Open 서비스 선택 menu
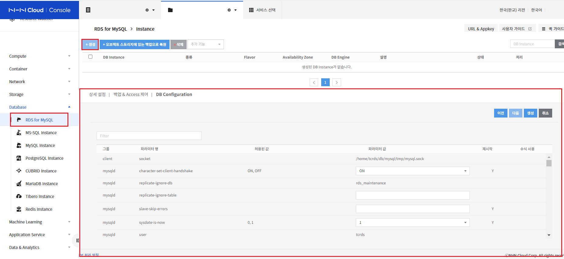Screen dimensions: 564x259 tap(262, 10)
